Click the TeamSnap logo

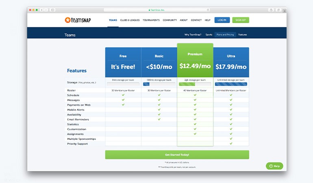tap(78, 20)
